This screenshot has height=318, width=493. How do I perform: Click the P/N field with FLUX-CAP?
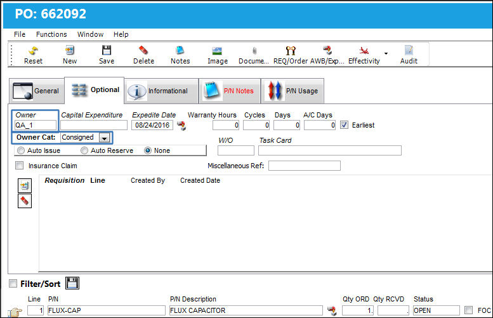(106, 310)
